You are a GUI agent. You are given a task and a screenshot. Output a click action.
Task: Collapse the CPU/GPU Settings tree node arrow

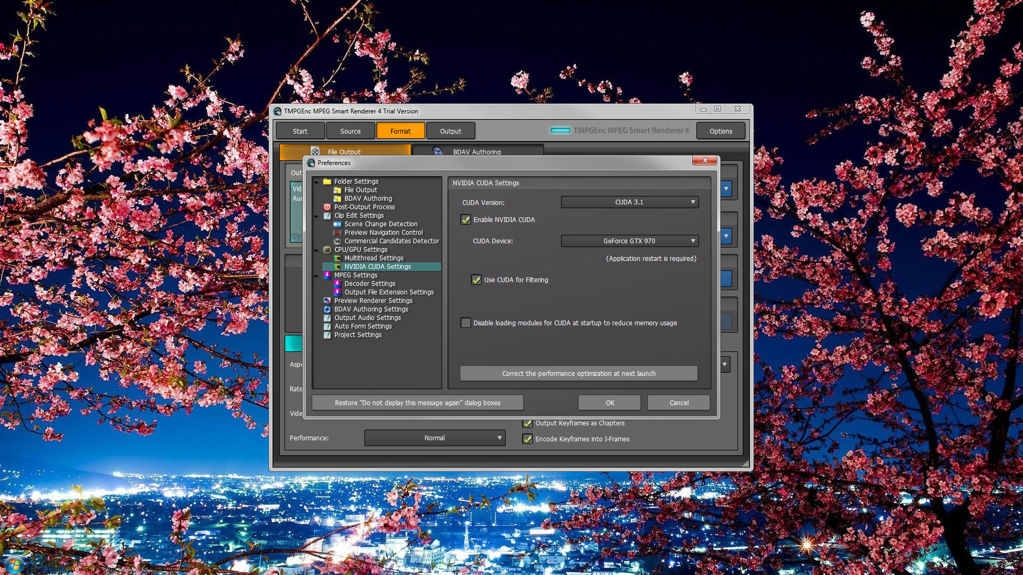(316, 250)
